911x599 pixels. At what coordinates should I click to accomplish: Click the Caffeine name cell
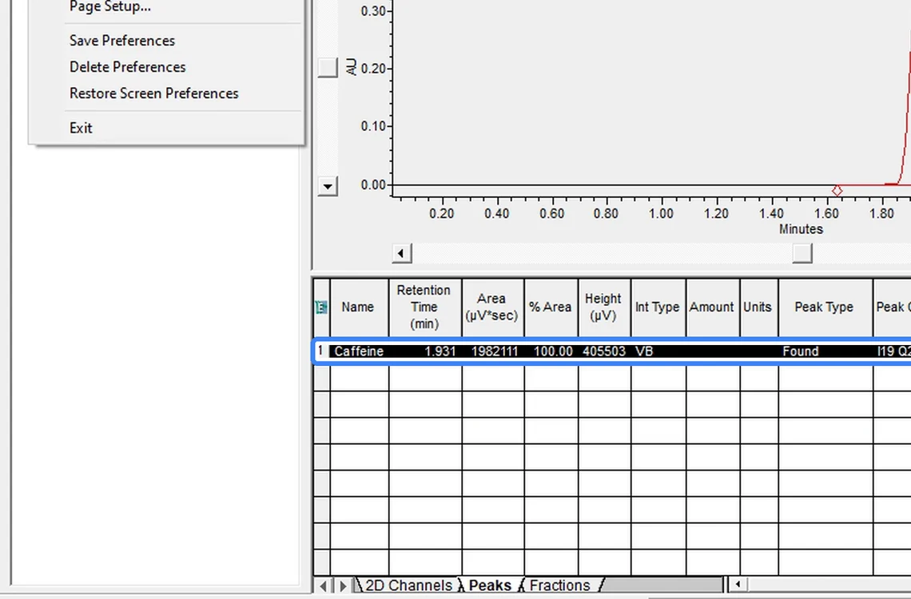[359, 351]
